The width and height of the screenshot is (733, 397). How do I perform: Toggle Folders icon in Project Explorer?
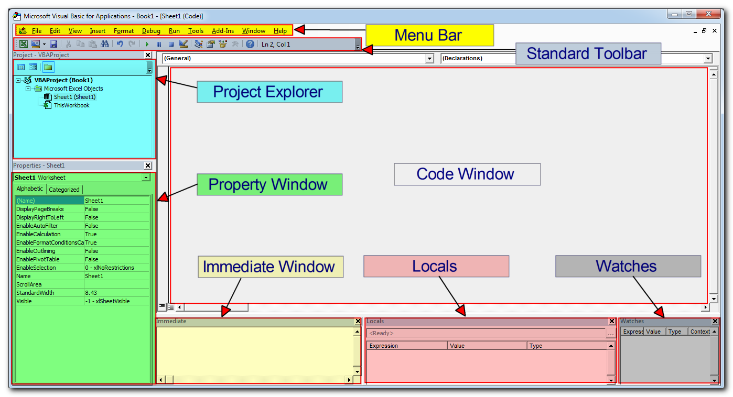click(48, 67)
